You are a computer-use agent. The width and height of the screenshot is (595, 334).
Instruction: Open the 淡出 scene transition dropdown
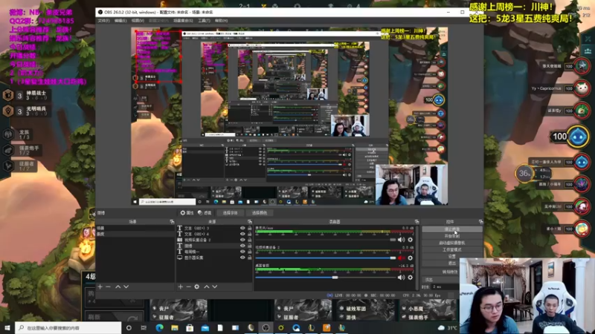(x=440, y=280)
